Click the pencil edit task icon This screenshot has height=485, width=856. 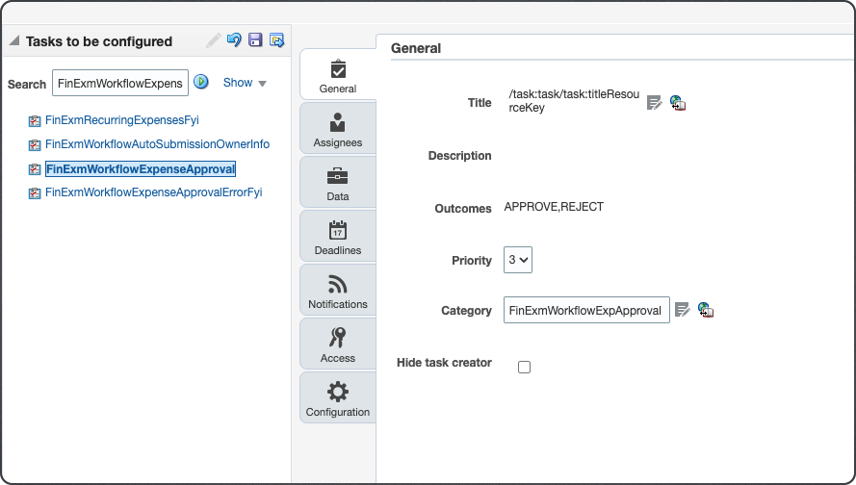[214, 40]
